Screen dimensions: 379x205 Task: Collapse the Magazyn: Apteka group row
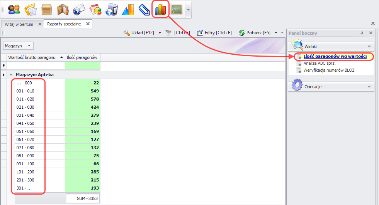pos(11,75)
